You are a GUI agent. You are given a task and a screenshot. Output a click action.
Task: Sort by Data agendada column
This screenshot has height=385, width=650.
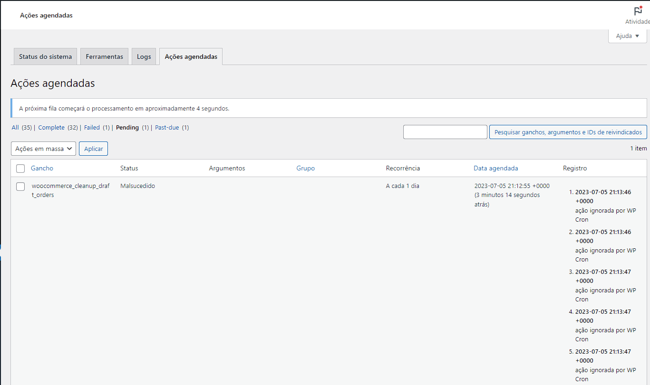point(495,168)
